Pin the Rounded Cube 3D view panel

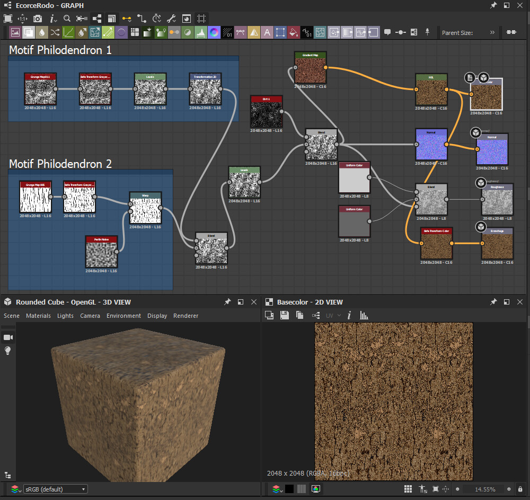pos(227,302)
